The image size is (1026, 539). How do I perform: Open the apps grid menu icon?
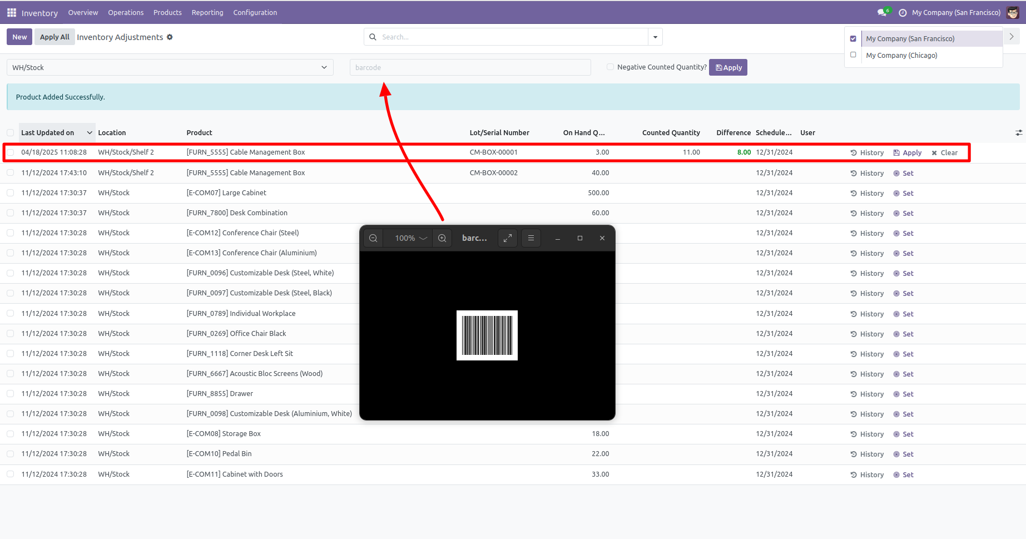[12, 12]
